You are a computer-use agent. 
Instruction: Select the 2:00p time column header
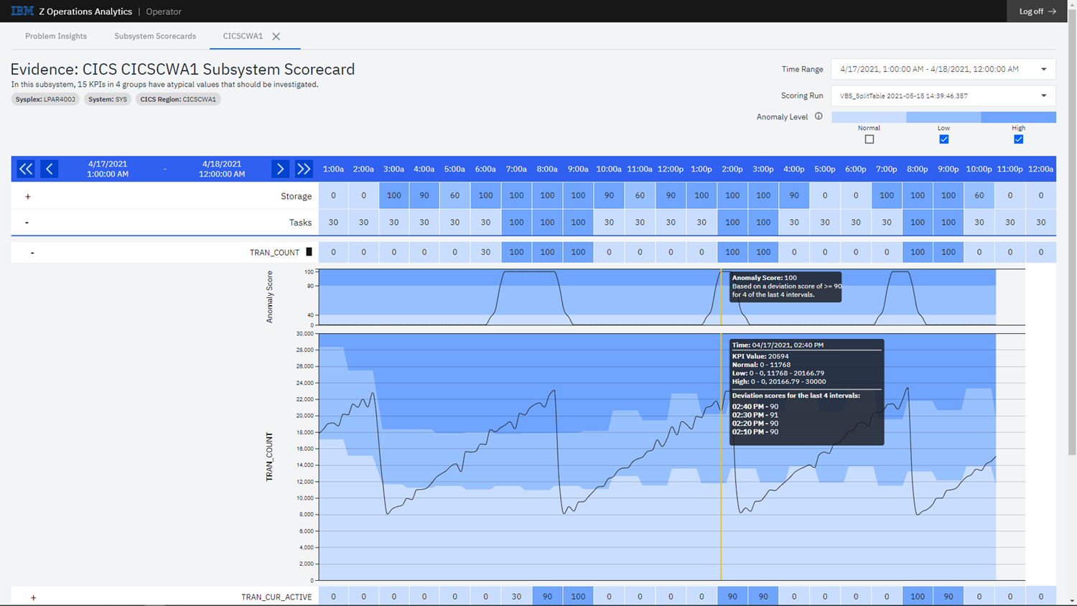pos(732,169)
